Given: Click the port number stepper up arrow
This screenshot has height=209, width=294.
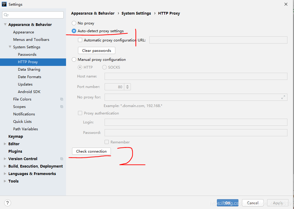Looking at the screenshot, I should [127, 85].
